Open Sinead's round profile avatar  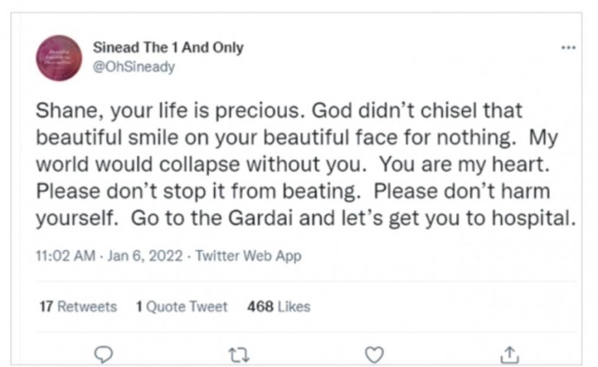pyautogui.click(x=59, y=57)
